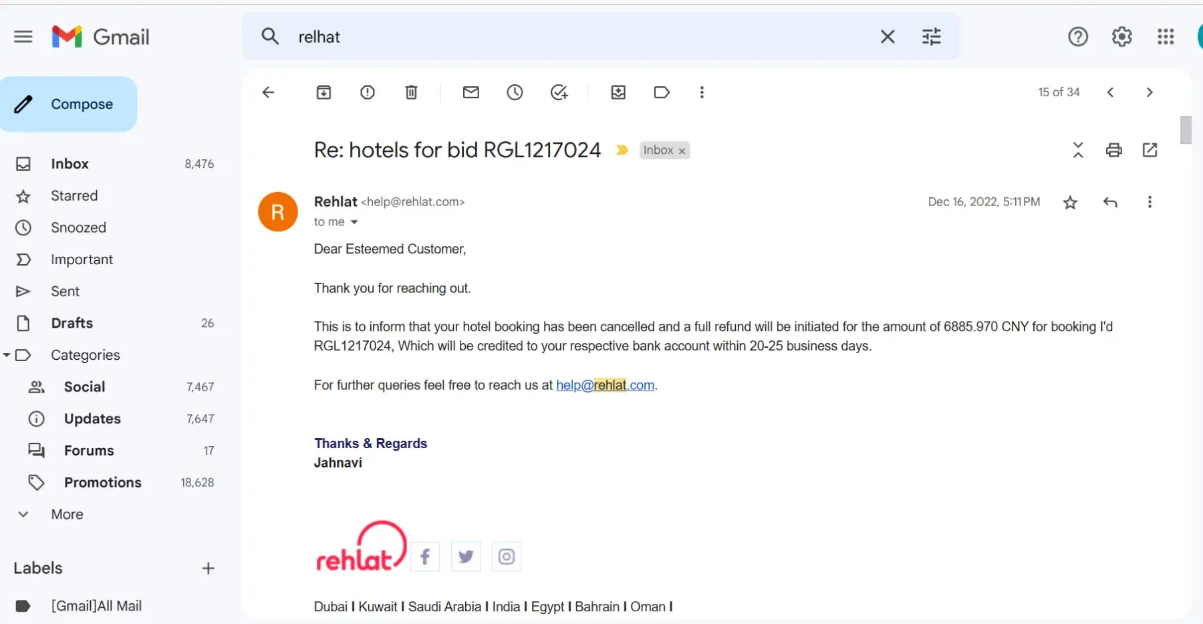Report this email as spam
Screen dimensions: 1203x624
[x=368, y=92]
